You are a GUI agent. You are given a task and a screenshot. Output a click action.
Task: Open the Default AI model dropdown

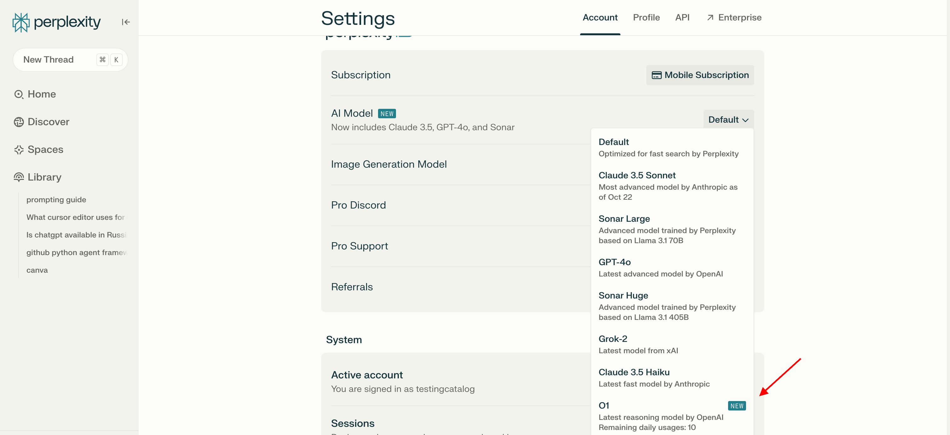point(728,120)
